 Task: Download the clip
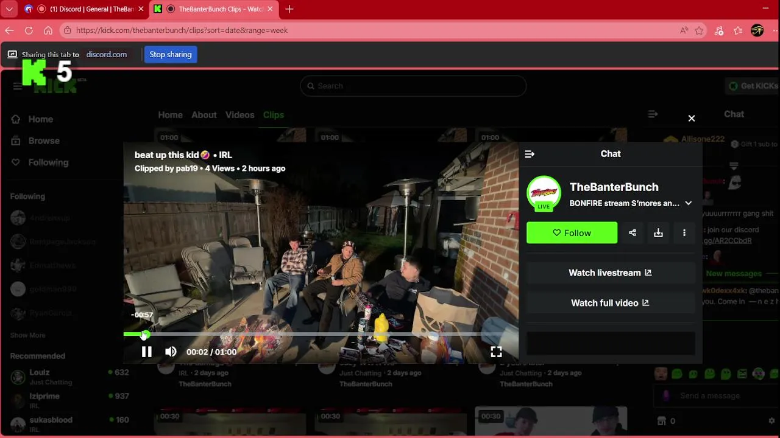pos(658,233)
